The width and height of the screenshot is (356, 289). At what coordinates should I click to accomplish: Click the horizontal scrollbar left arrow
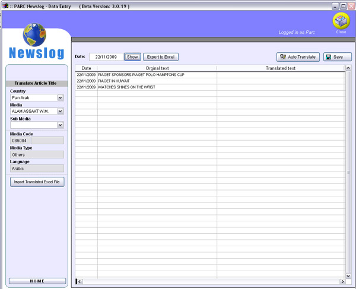80,281
